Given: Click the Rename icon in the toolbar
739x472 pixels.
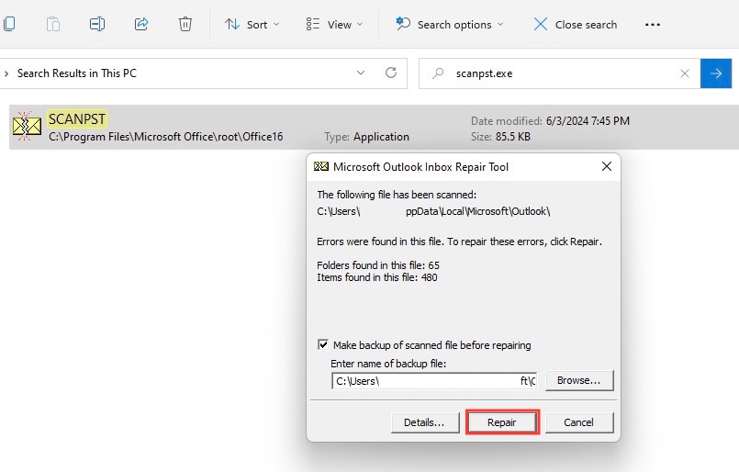Looking at the screenshot, I should pyautogui.click(x=97, y=24).
